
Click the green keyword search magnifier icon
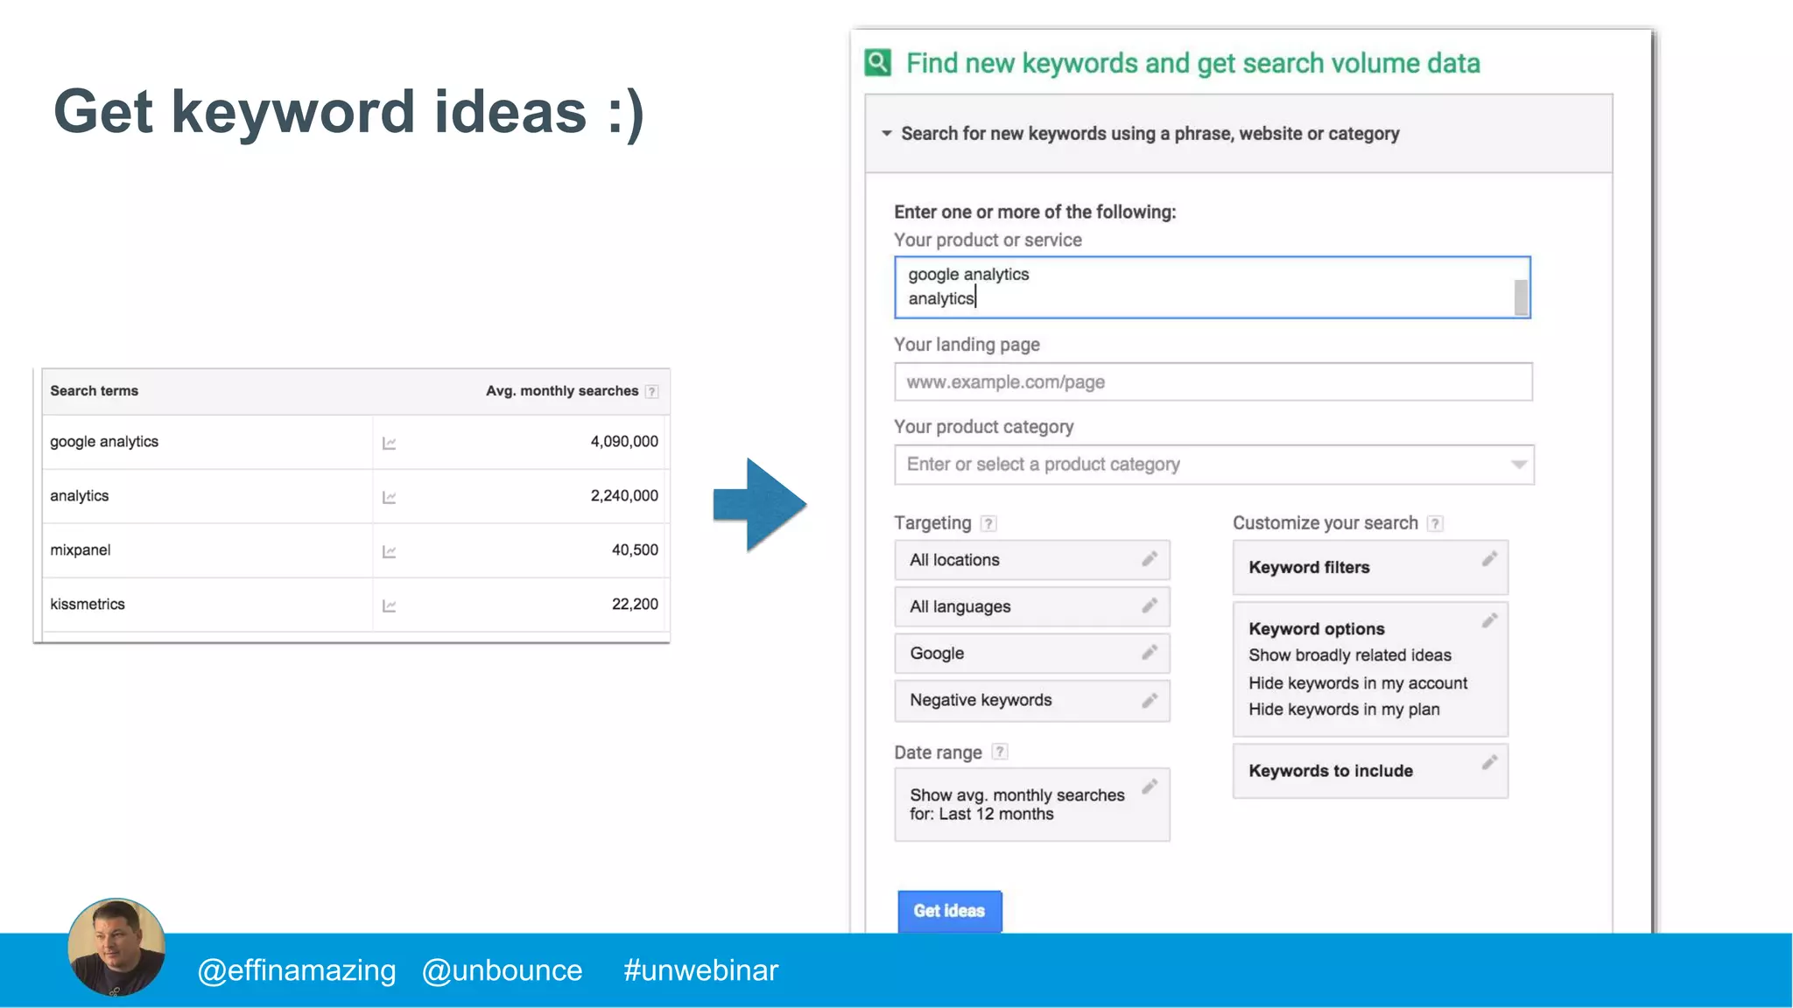pos(878,62)
